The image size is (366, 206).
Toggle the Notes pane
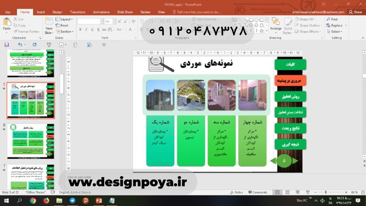(x=236, y=192)
